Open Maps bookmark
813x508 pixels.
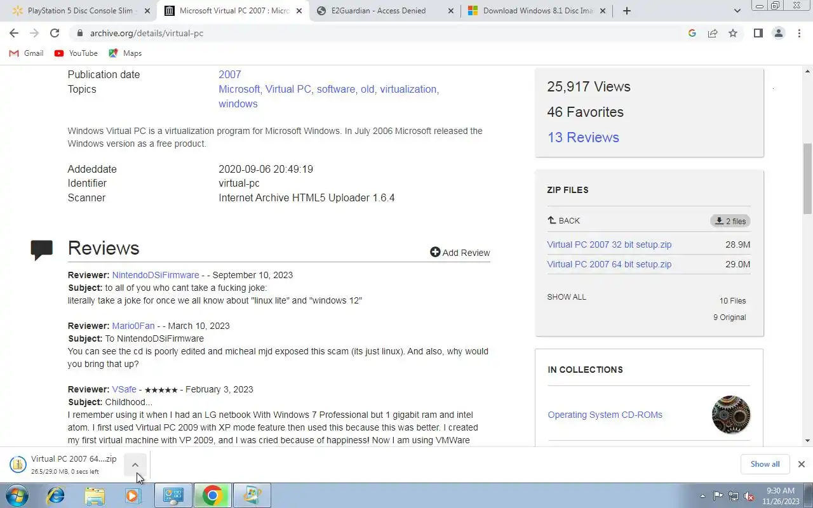click(125, 53)
